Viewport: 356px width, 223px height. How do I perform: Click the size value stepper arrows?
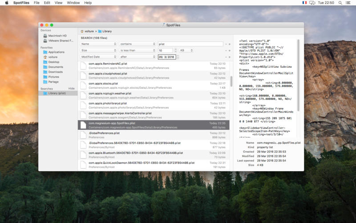pyautogui.click(x=175, y=50)
